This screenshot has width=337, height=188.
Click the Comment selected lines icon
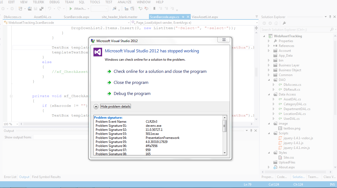[x=140, y=9]
